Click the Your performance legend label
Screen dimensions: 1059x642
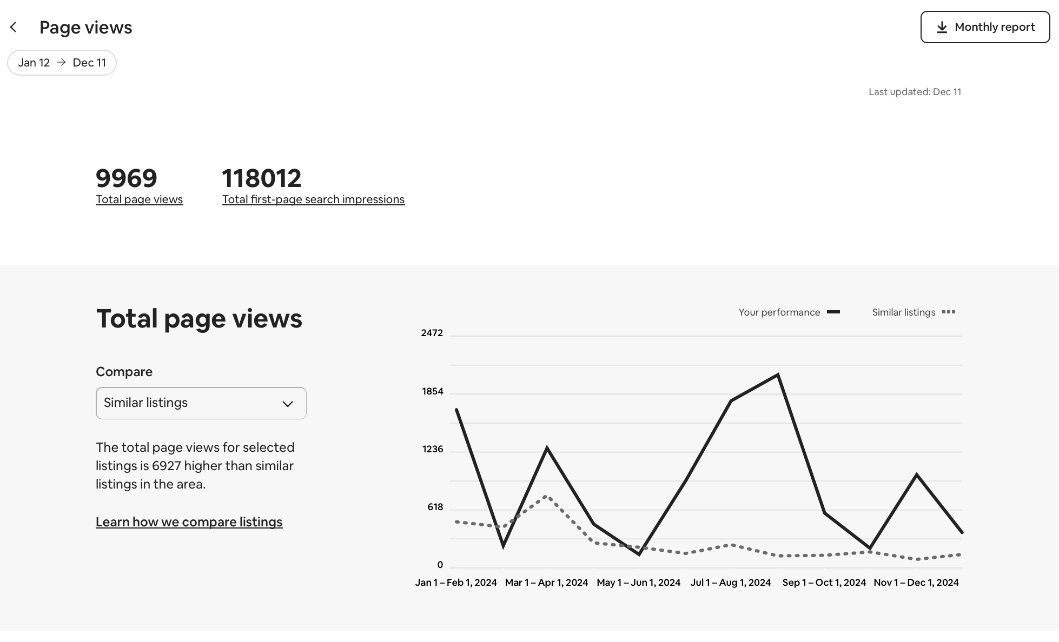(779, 312)
